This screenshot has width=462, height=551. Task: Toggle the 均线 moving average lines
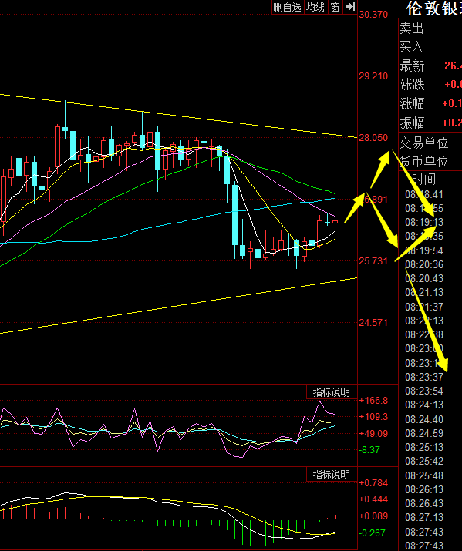tap(315, 7)
